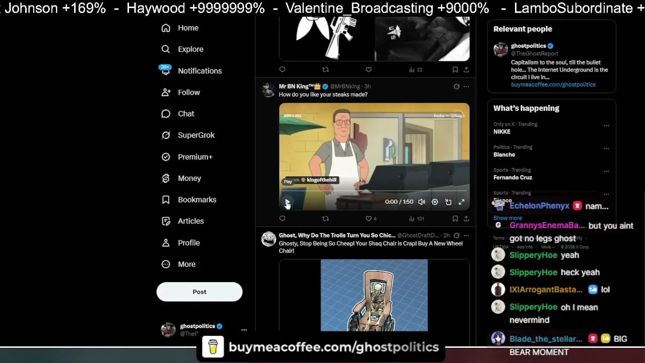Open the Fernando Cruz trending topic
The height and width of the screenshot is (363, 645).
coord(512,177)
